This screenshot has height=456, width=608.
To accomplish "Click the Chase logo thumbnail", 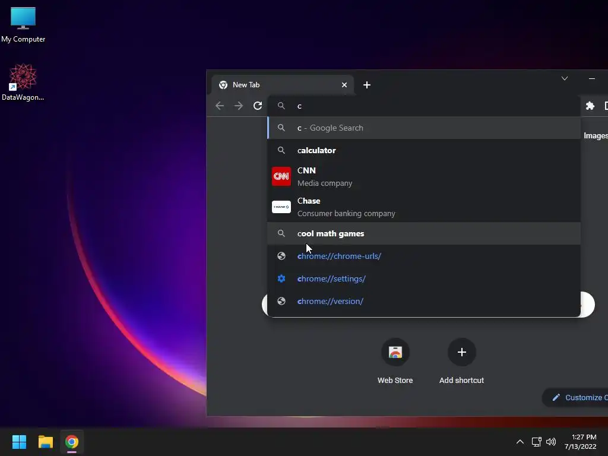I will [281, 207].
